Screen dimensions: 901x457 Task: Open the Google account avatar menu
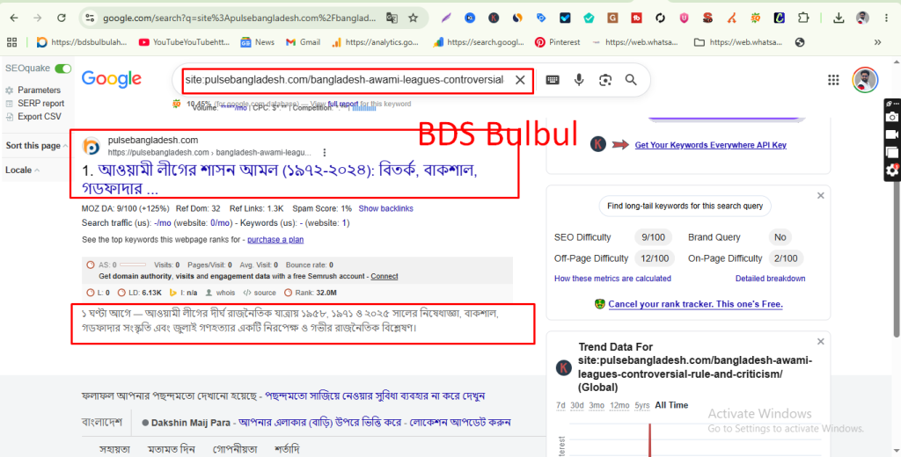[x=865, y=80]
